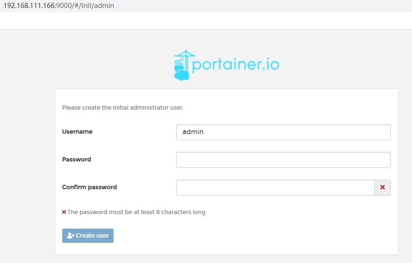Screen dimensions: 412x263
Task: Click the blue cloud icon beneath the crane
Action: 182,74
